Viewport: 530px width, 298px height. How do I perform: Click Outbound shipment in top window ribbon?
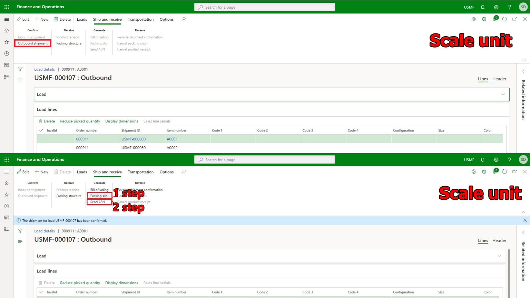pyautogui.click(x=33, y=43)
